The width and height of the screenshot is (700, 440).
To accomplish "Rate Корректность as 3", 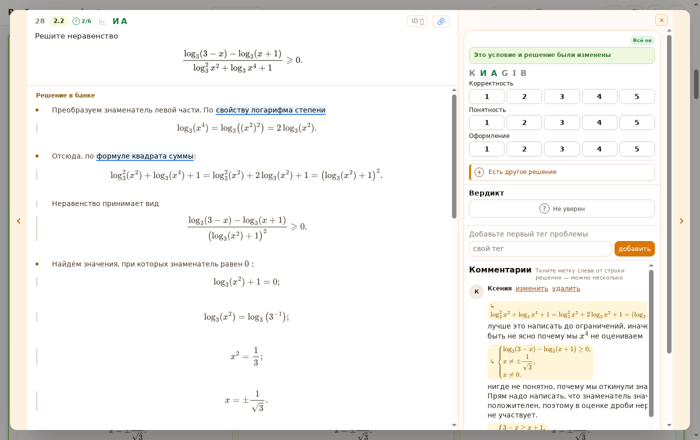I will [562, 96].
